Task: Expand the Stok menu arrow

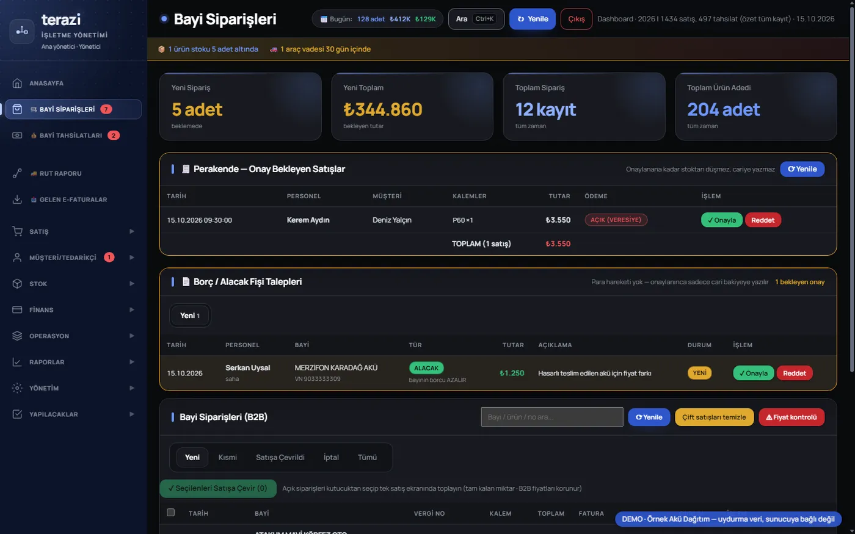Action: click(131, 284)
